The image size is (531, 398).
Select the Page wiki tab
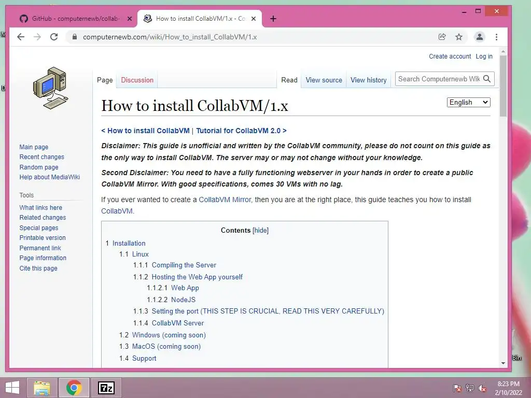pos(105,80)
